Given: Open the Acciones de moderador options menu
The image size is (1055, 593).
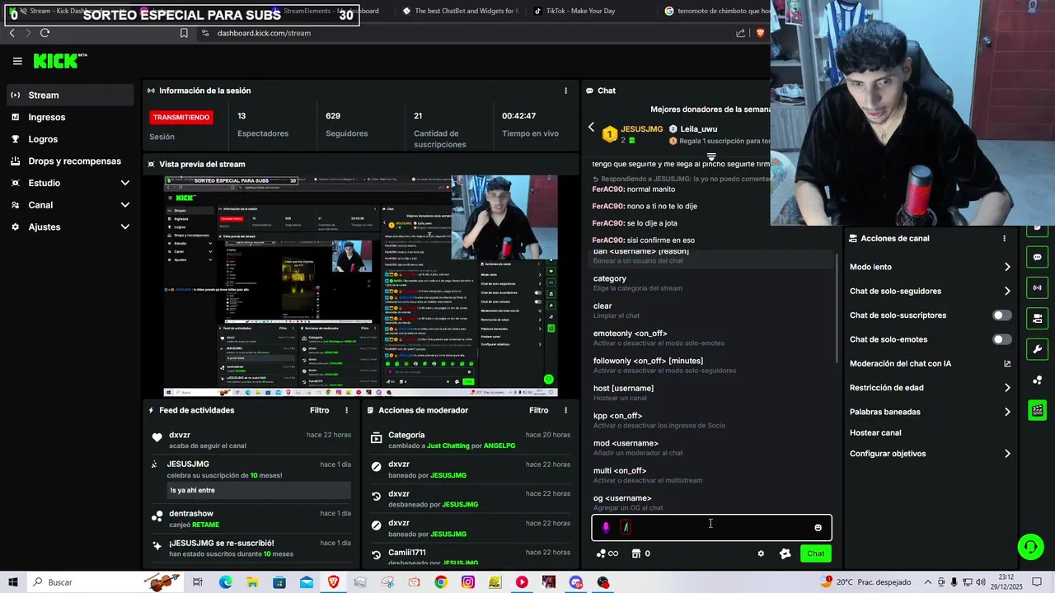Looking at the screenshot, I should (x=565, y=410).
